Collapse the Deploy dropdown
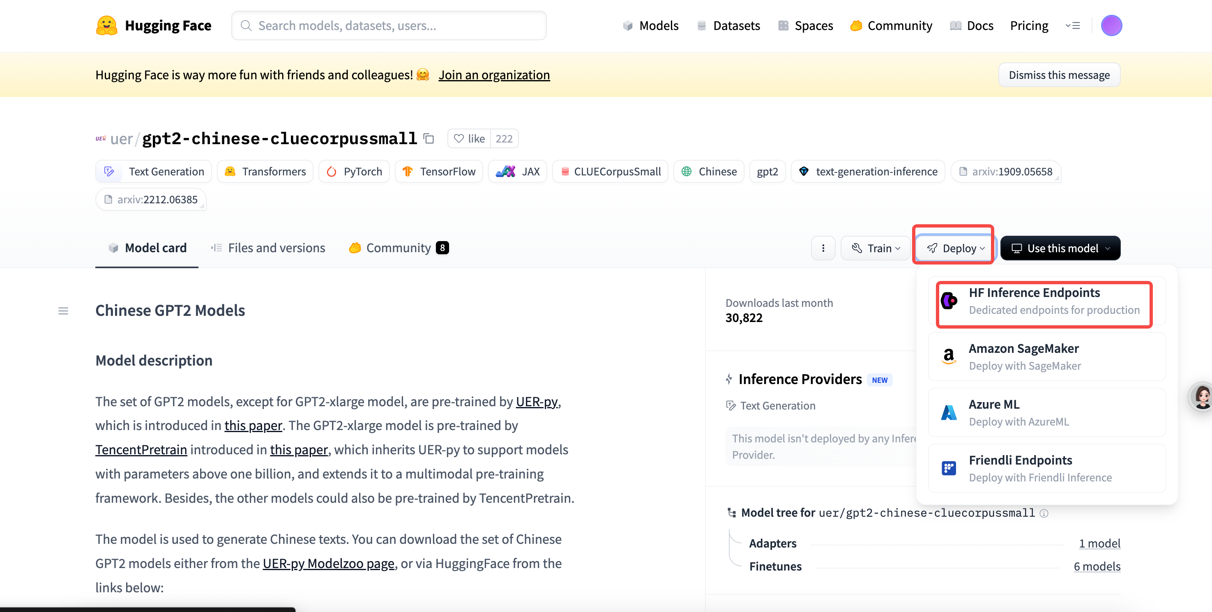 pos(955,248)
